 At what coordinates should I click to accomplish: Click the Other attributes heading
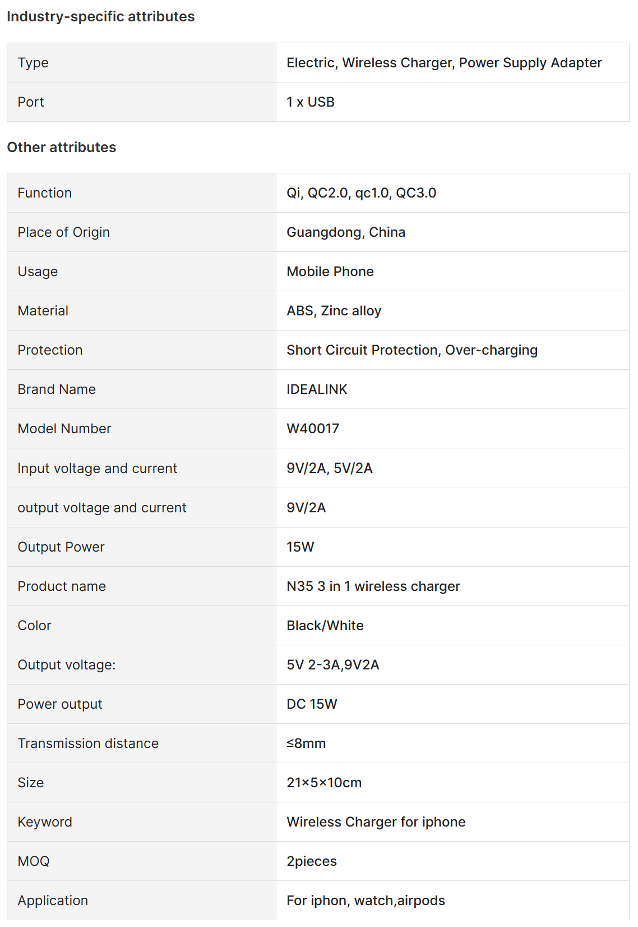tap(62, 147)
